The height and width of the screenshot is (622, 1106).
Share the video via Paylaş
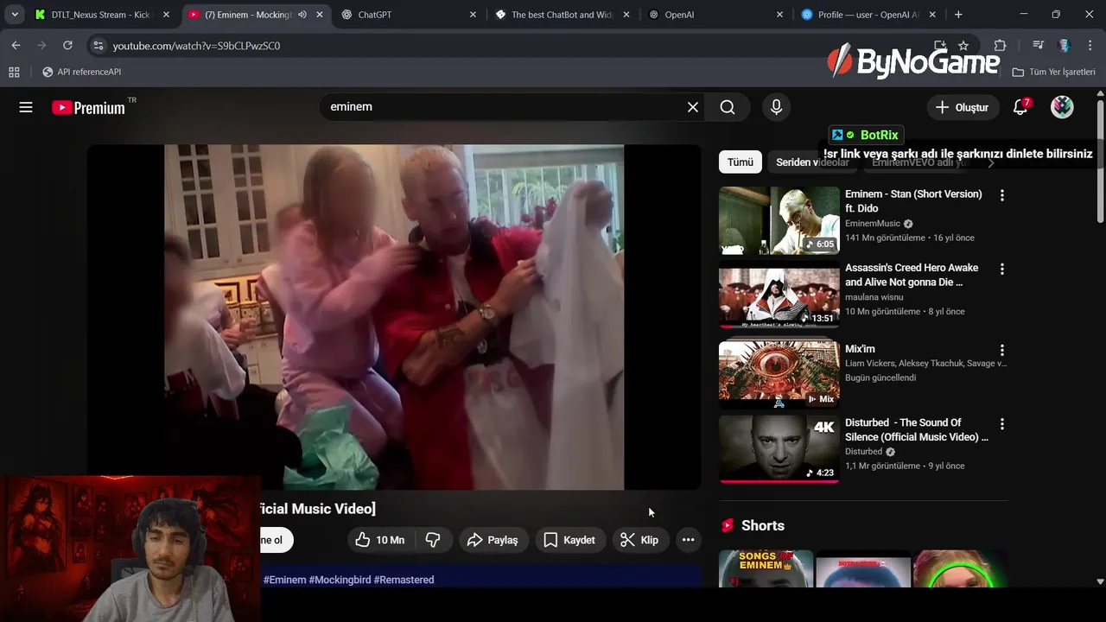click(x=493, y=540)
